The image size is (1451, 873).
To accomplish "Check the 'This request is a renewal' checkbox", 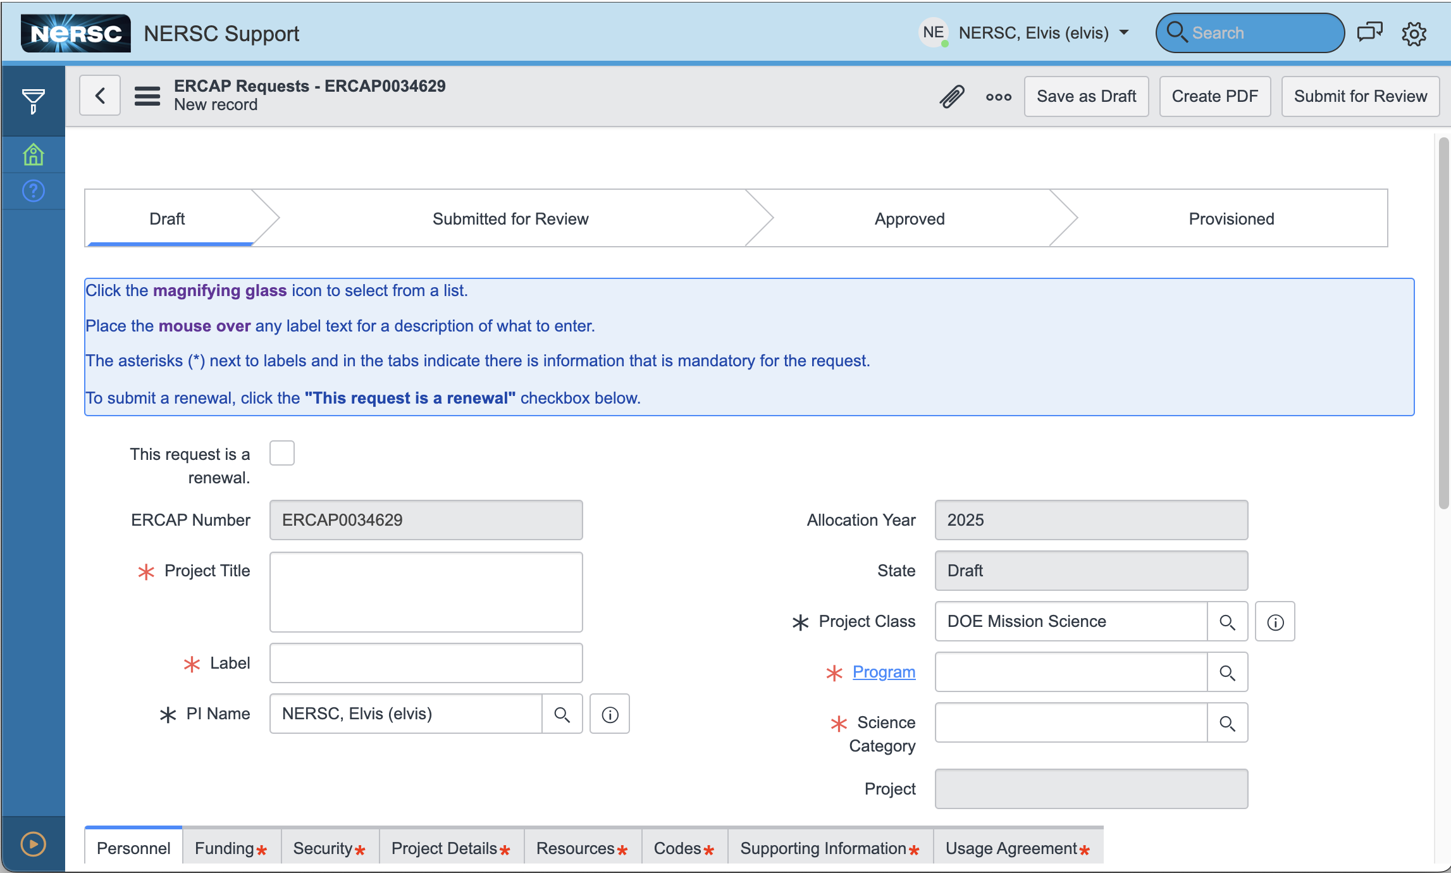I will pyautogui.click(x=282, y=452).
